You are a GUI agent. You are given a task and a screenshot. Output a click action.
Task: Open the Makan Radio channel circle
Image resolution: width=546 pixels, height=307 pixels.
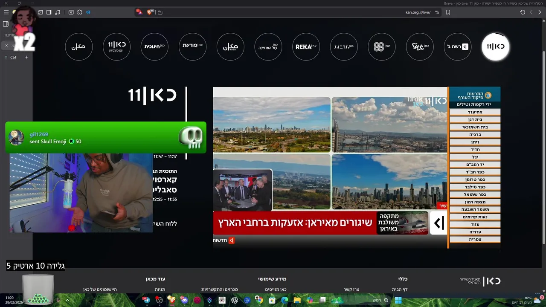tap(230, 46)
